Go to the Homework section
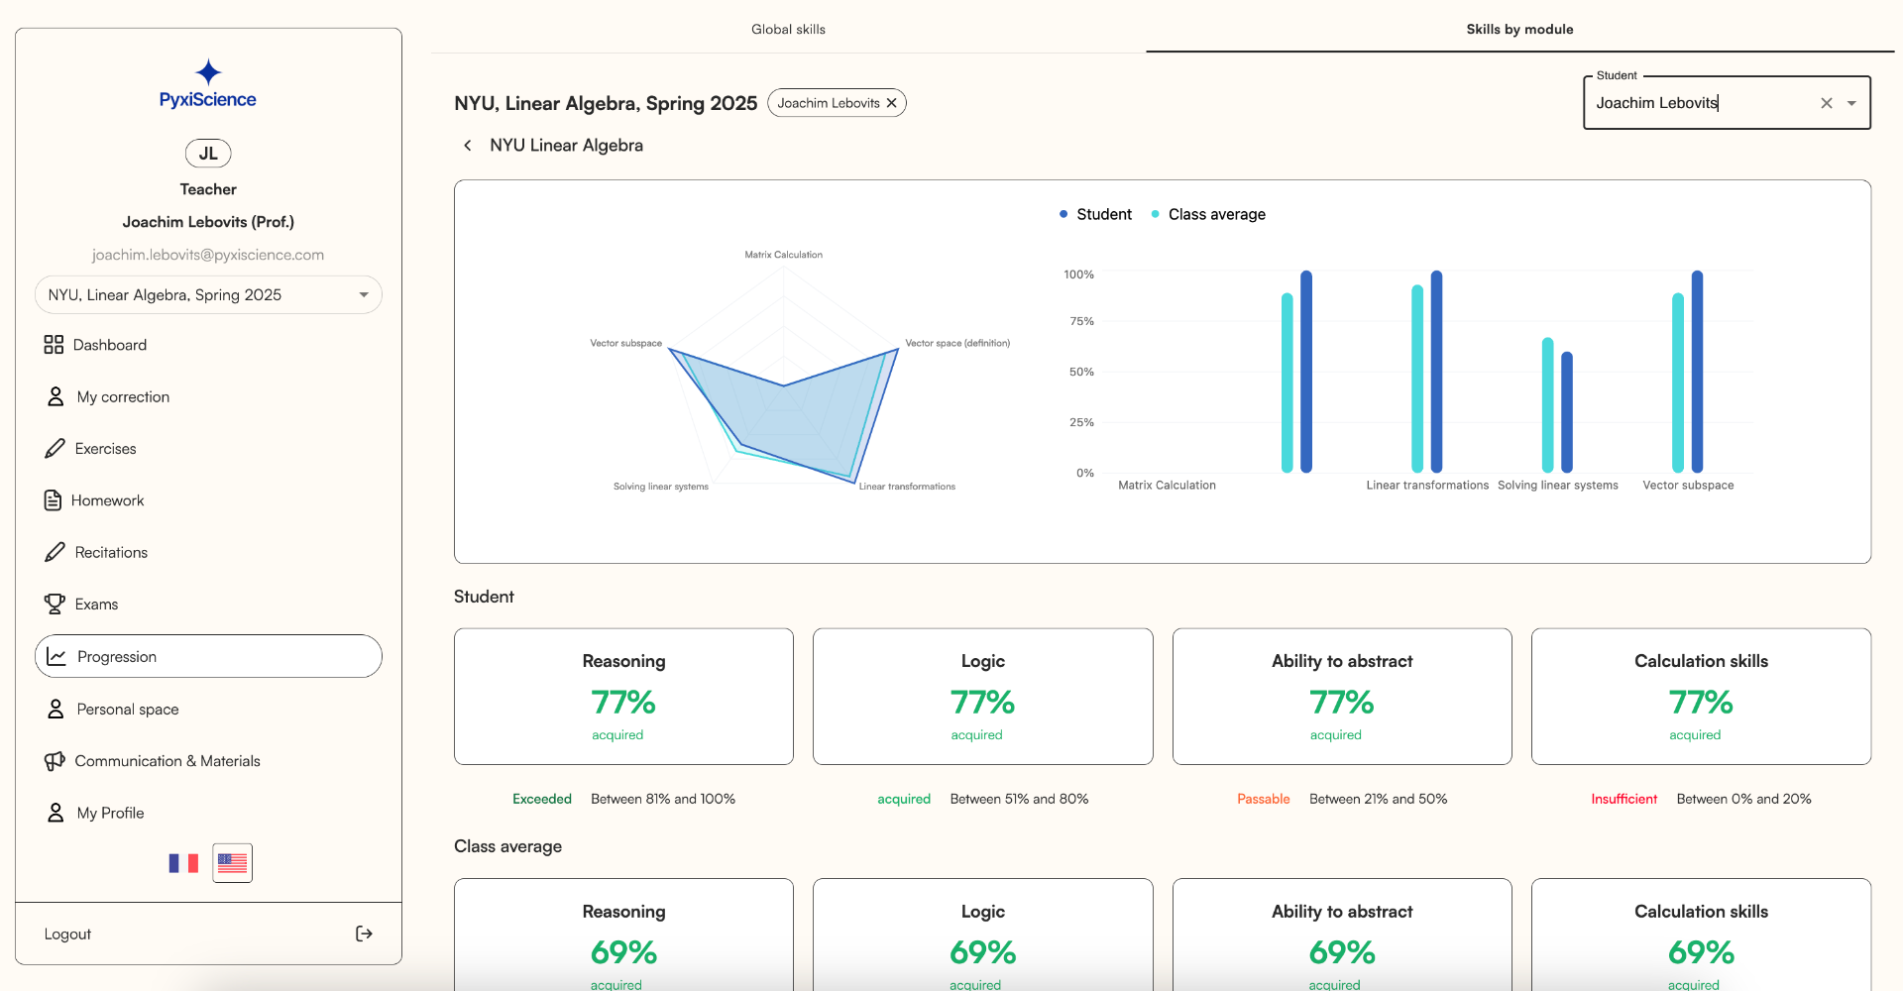 [x=106, y=499]
